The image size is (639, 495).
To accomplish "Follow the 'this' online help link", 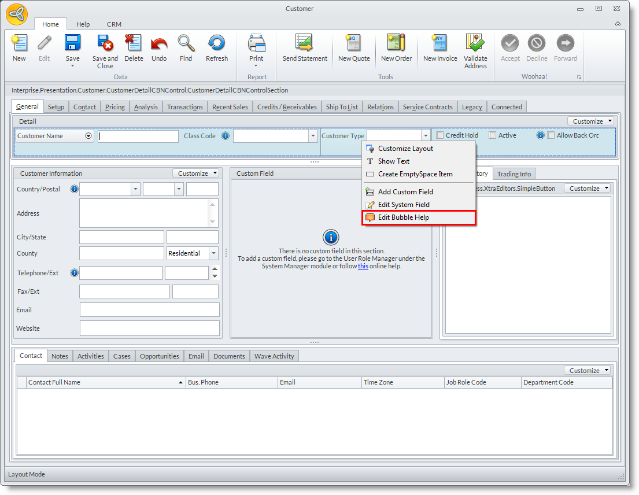I will (363, 266).
